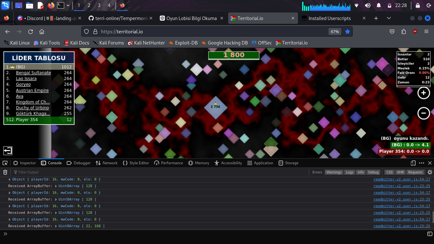The height and width of the screenshot is (244, 434).
Task: Click the 1 800 green progress bar
Action: coord(234,55)
